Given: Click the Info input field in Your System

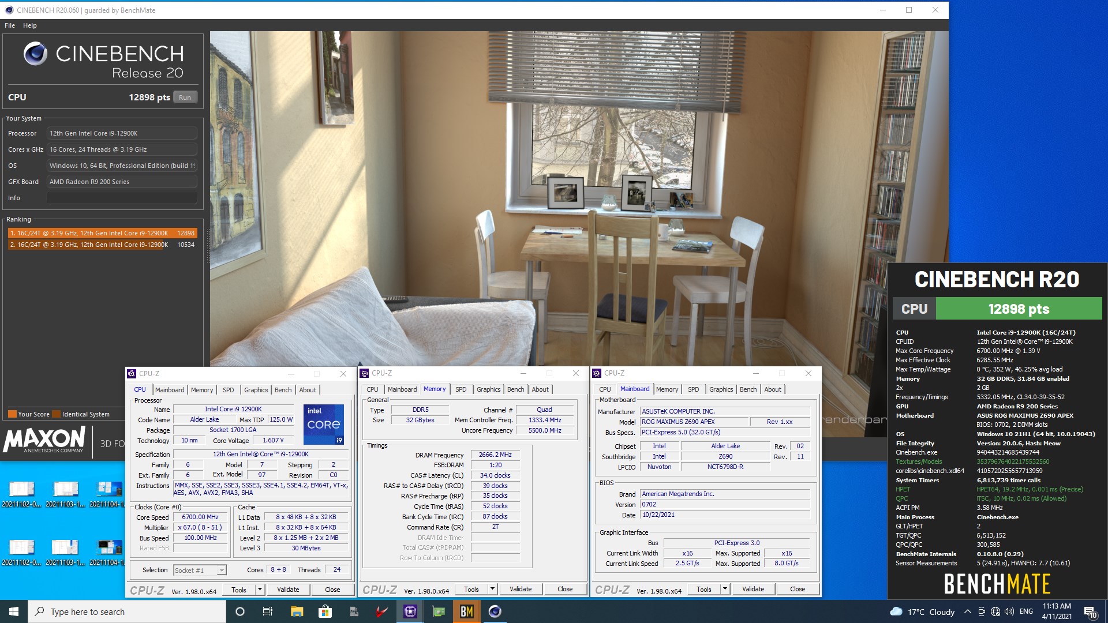Looking at the screenshot, I should [122, 198].
